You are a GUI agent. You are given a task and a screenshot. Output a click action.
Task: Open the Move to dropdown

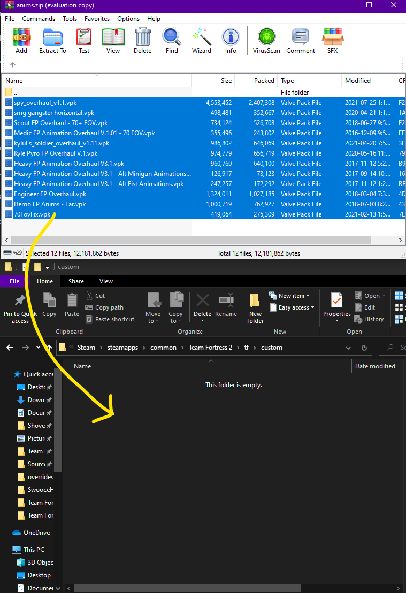[153, 308]
